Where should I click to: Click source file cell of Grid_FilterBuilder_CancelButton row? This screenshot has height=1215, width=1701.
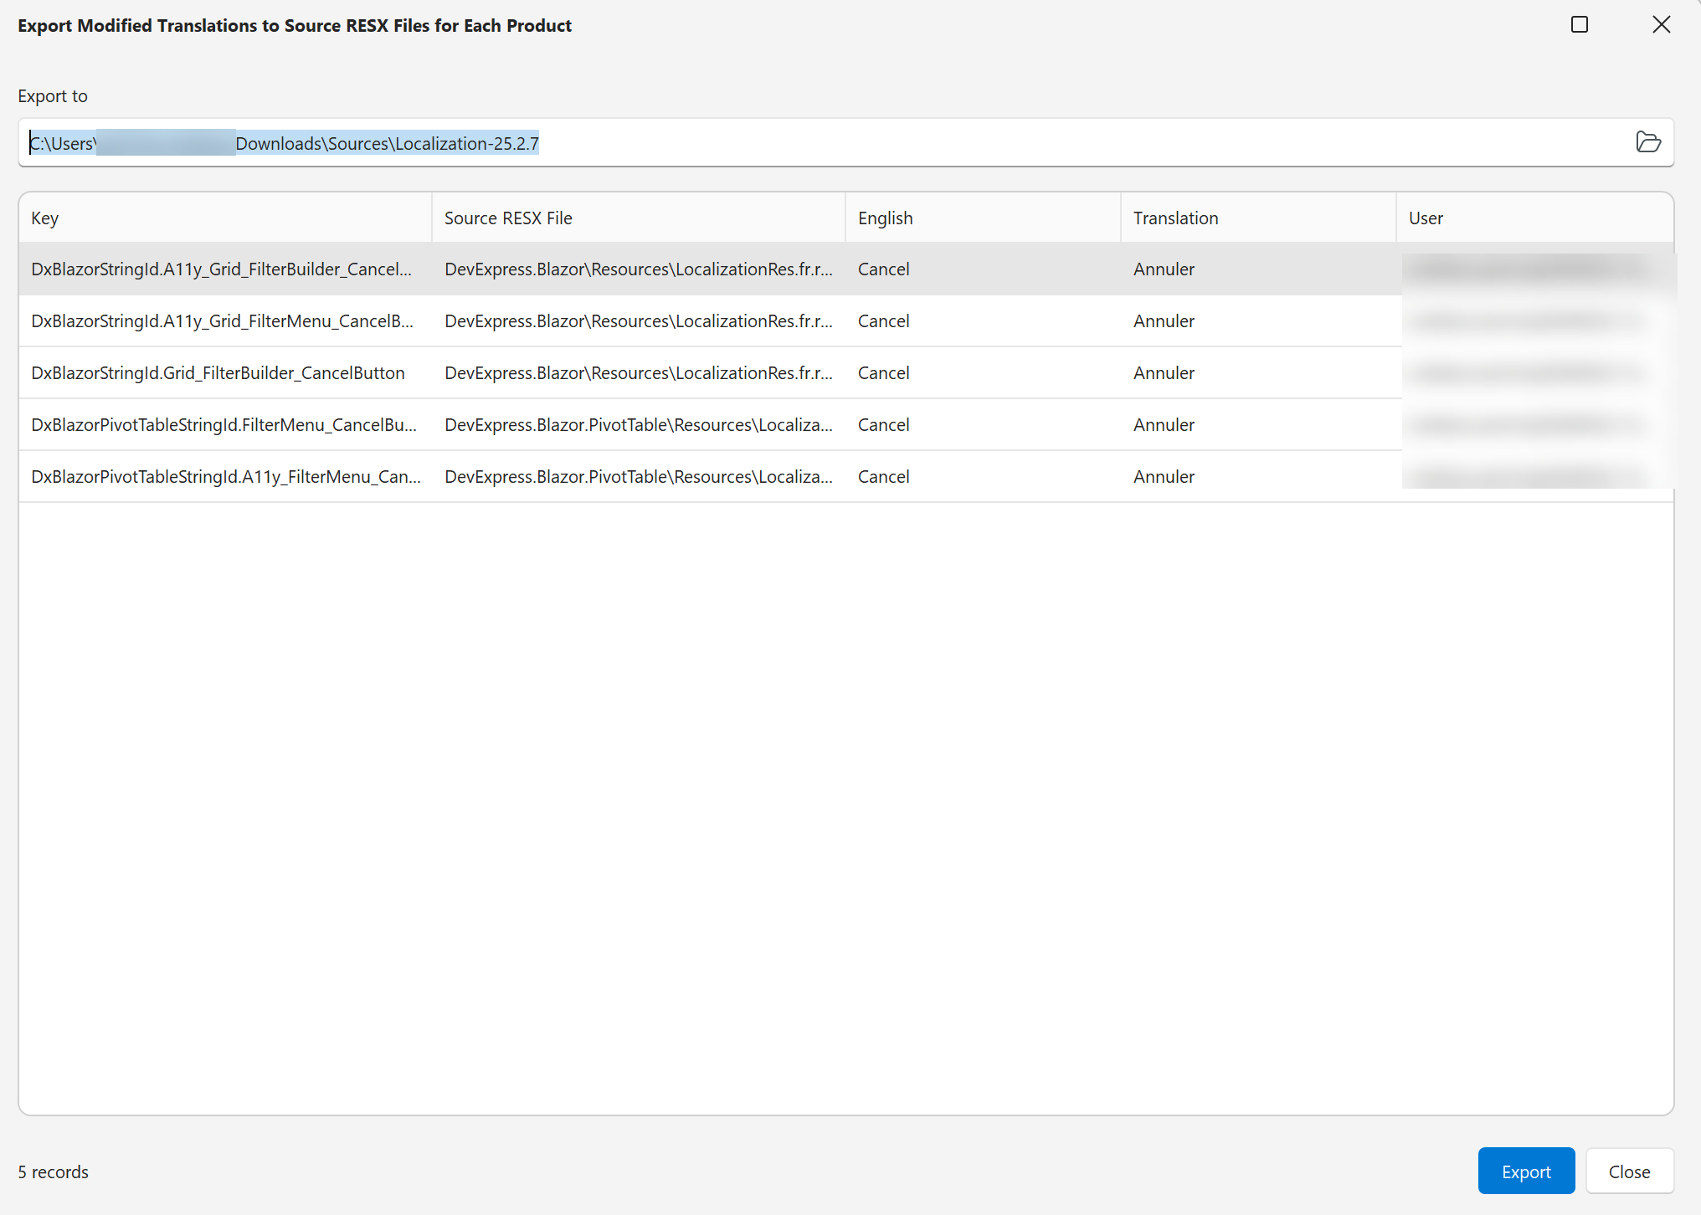(639, 373)
